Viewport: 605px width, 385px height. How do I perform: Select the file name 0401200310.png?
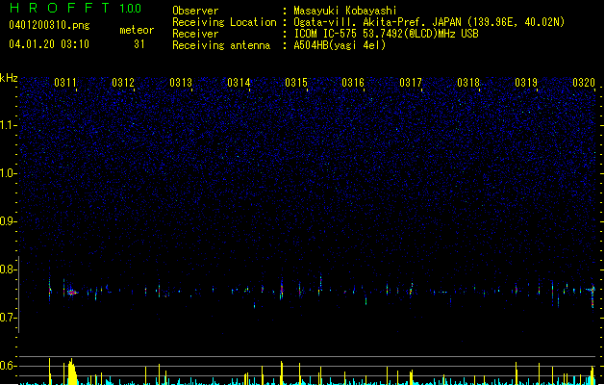[49, 25]
